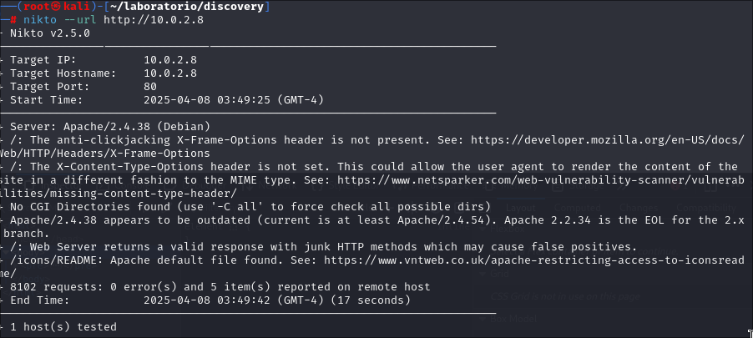This screenshot has width=753, height=338.
Task: Click the Target IP value 10.0.2.8
Action: click(x=170, y=60)
